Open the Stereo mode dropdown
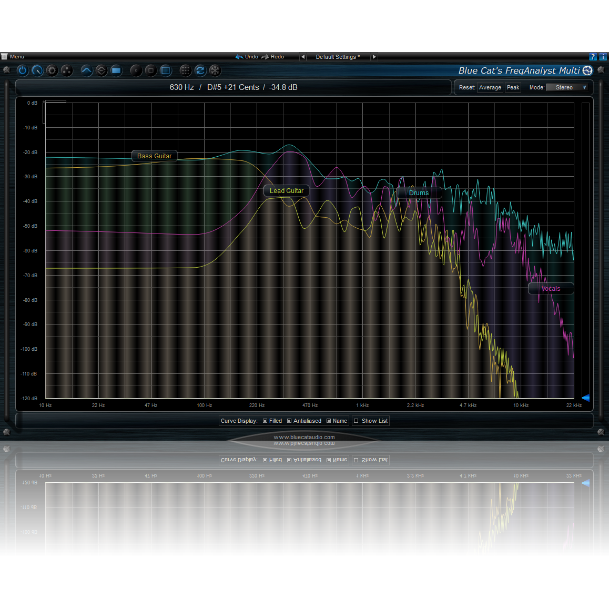609x609 pixels. (x=567, y=87)
